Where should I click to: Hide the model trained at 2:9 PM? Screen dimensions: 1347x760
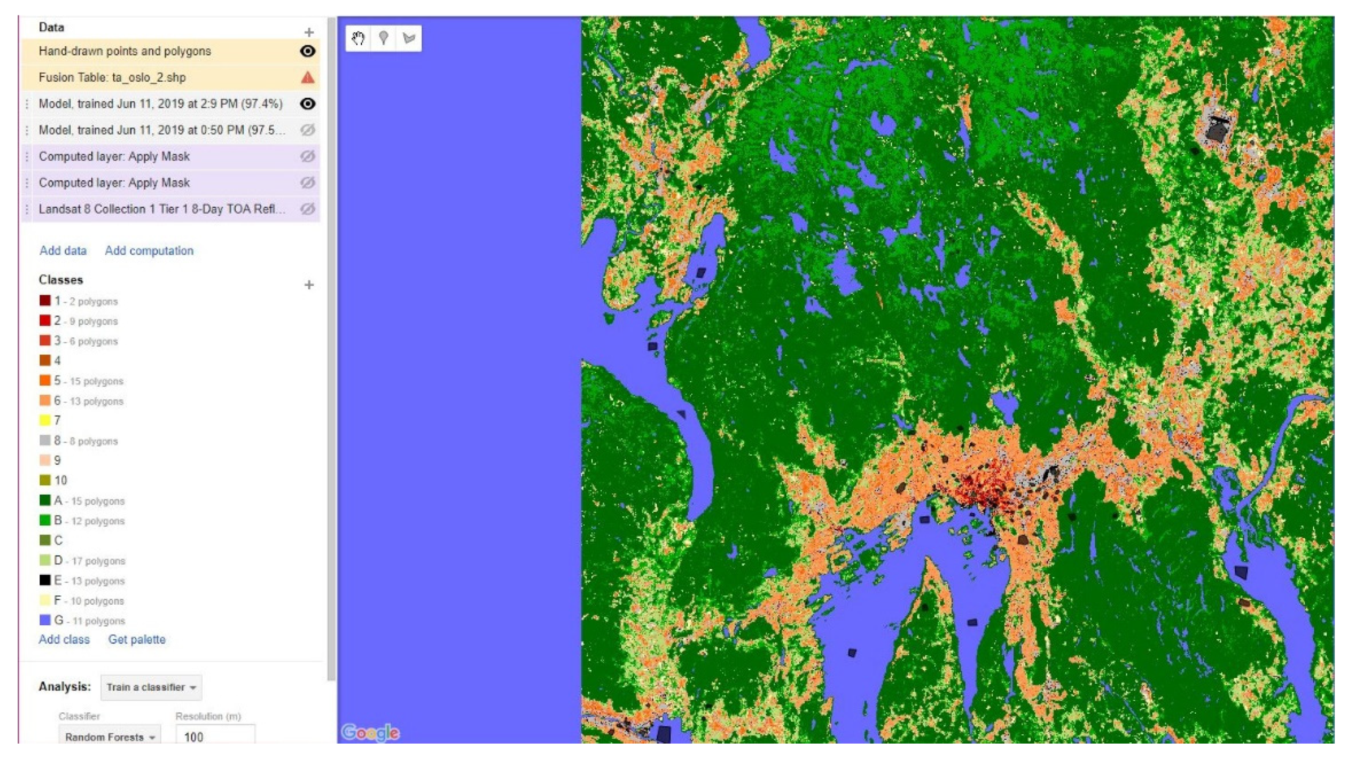(x=307, y=104)
